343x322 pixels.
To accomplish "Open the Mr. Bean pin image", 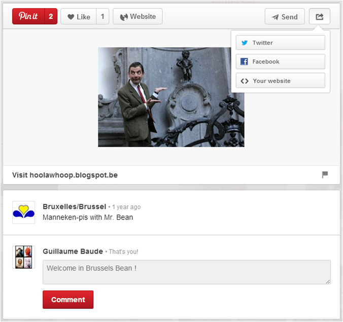I will pyautogui.click(x=171, y=97).
